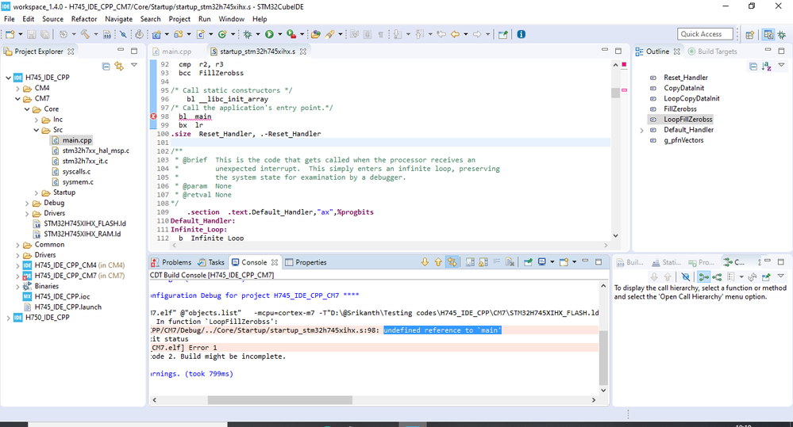The image size is (793, 427).
Task: Toggle Show Callees in Call Hierarchy
Action: (717, 276)
